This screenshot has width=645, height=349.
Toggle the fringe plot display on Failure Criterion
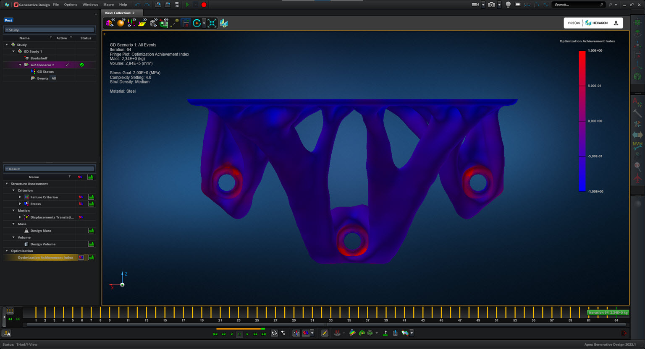[x=81, y=197]
